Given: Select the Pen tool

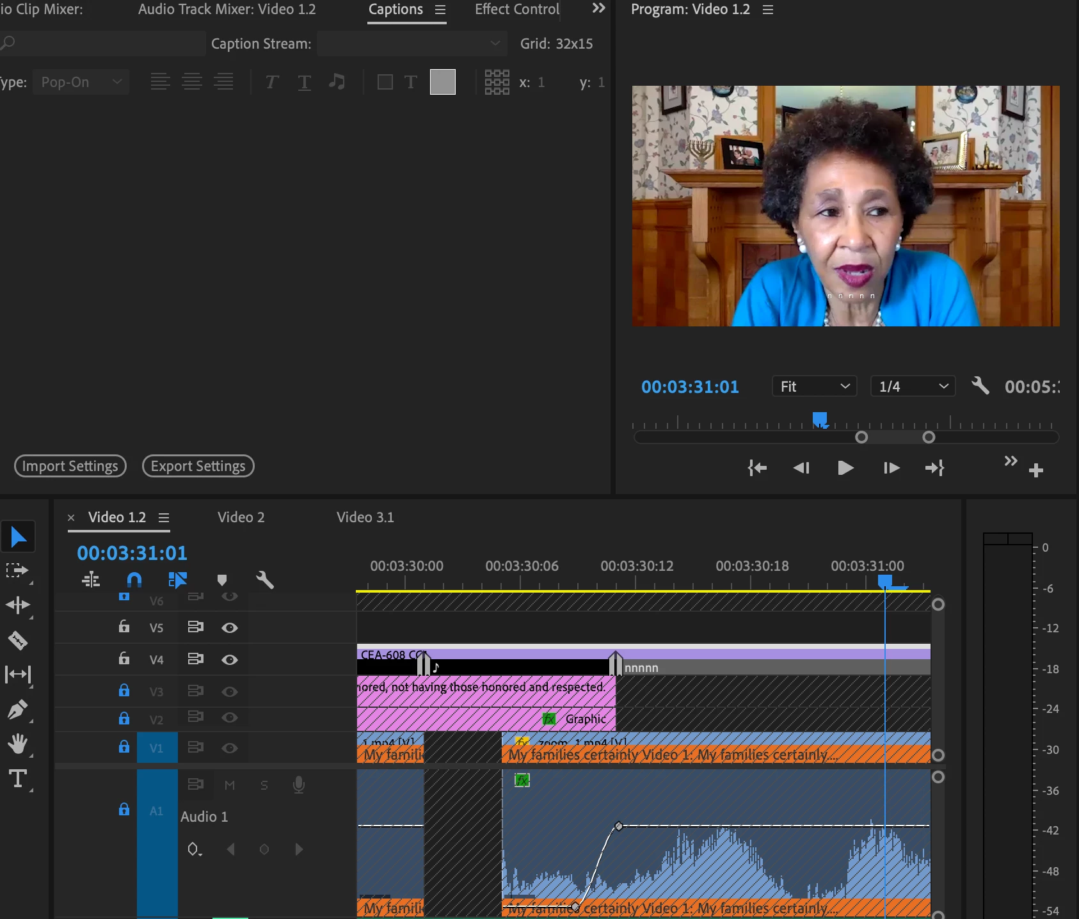Looking at the screenshot, I should point(17,710).
